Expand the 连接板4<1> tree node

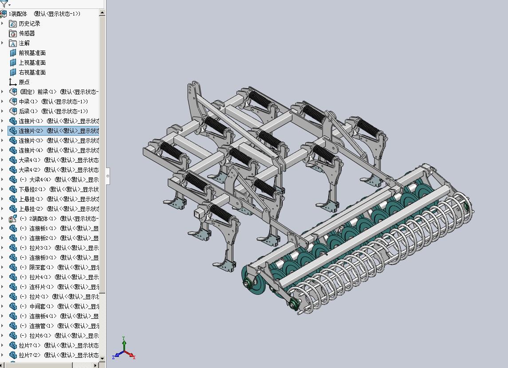3,316
